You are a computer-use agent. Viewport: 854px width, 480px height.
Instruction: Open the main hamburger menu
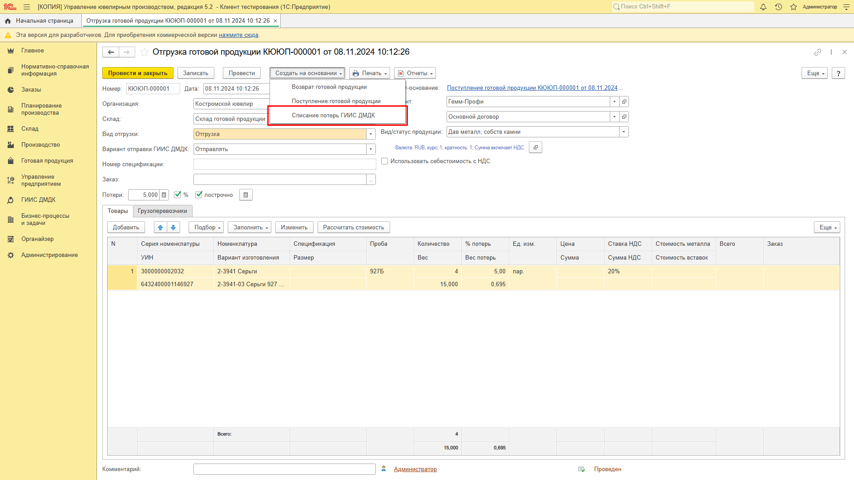[x=27, y=7]
